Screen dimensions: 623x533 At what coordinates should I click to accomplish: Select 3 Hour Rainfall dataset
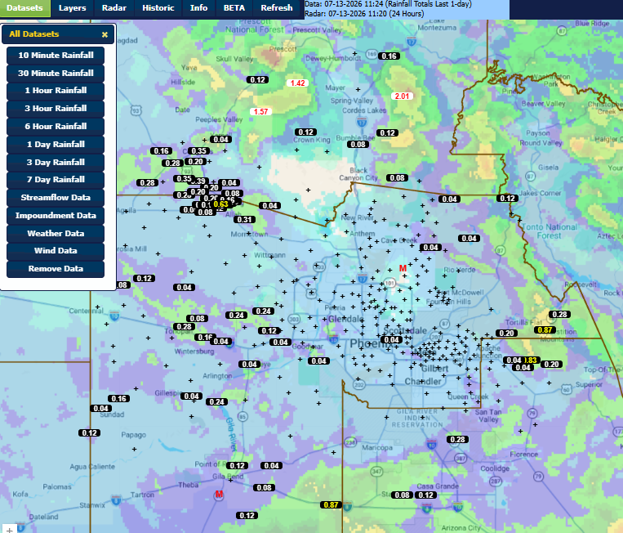tap(56, 109)
